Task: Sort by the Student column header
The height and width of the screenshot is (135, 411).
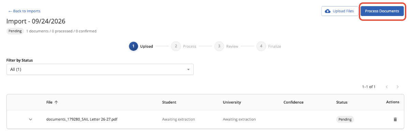Action: click(x=169, y=102)
